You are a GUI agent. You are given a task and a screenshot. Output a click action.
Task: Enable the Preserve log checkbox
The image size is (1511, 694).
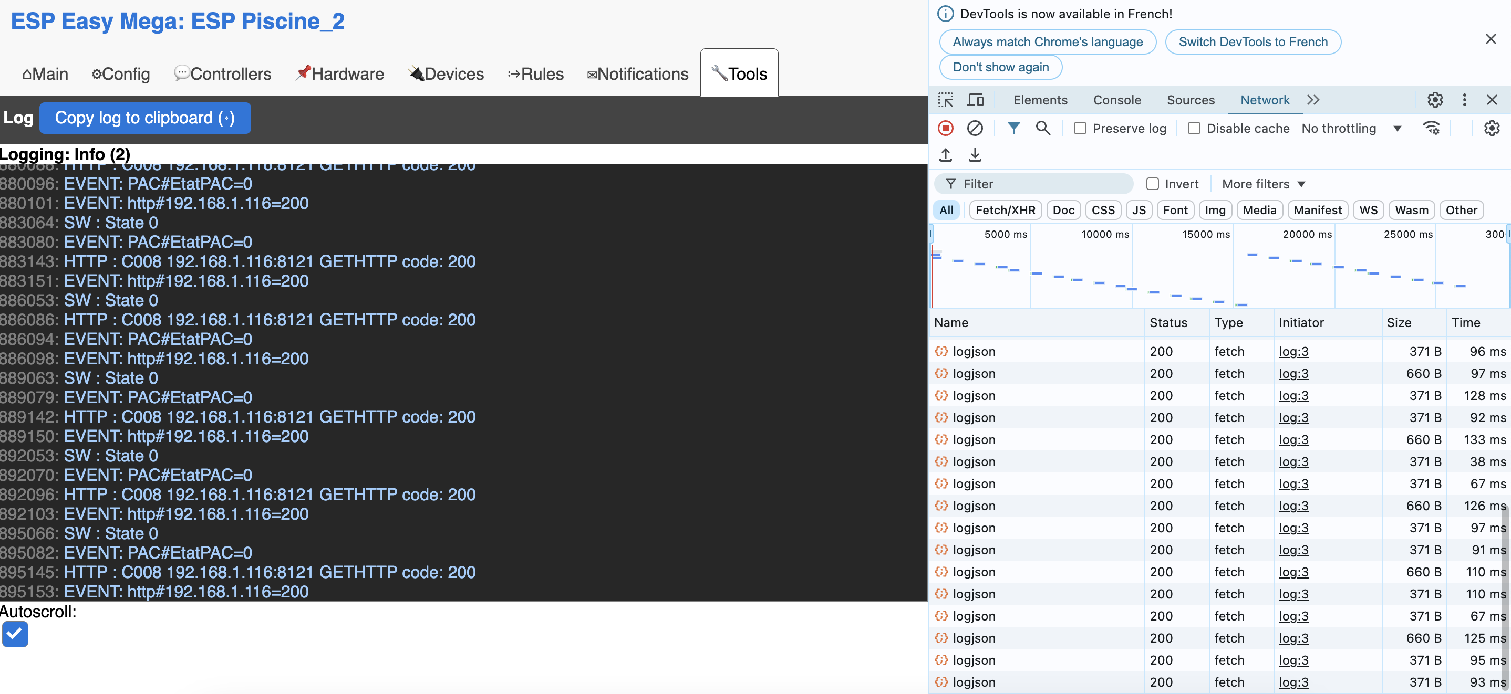(x=1080, y=129)
